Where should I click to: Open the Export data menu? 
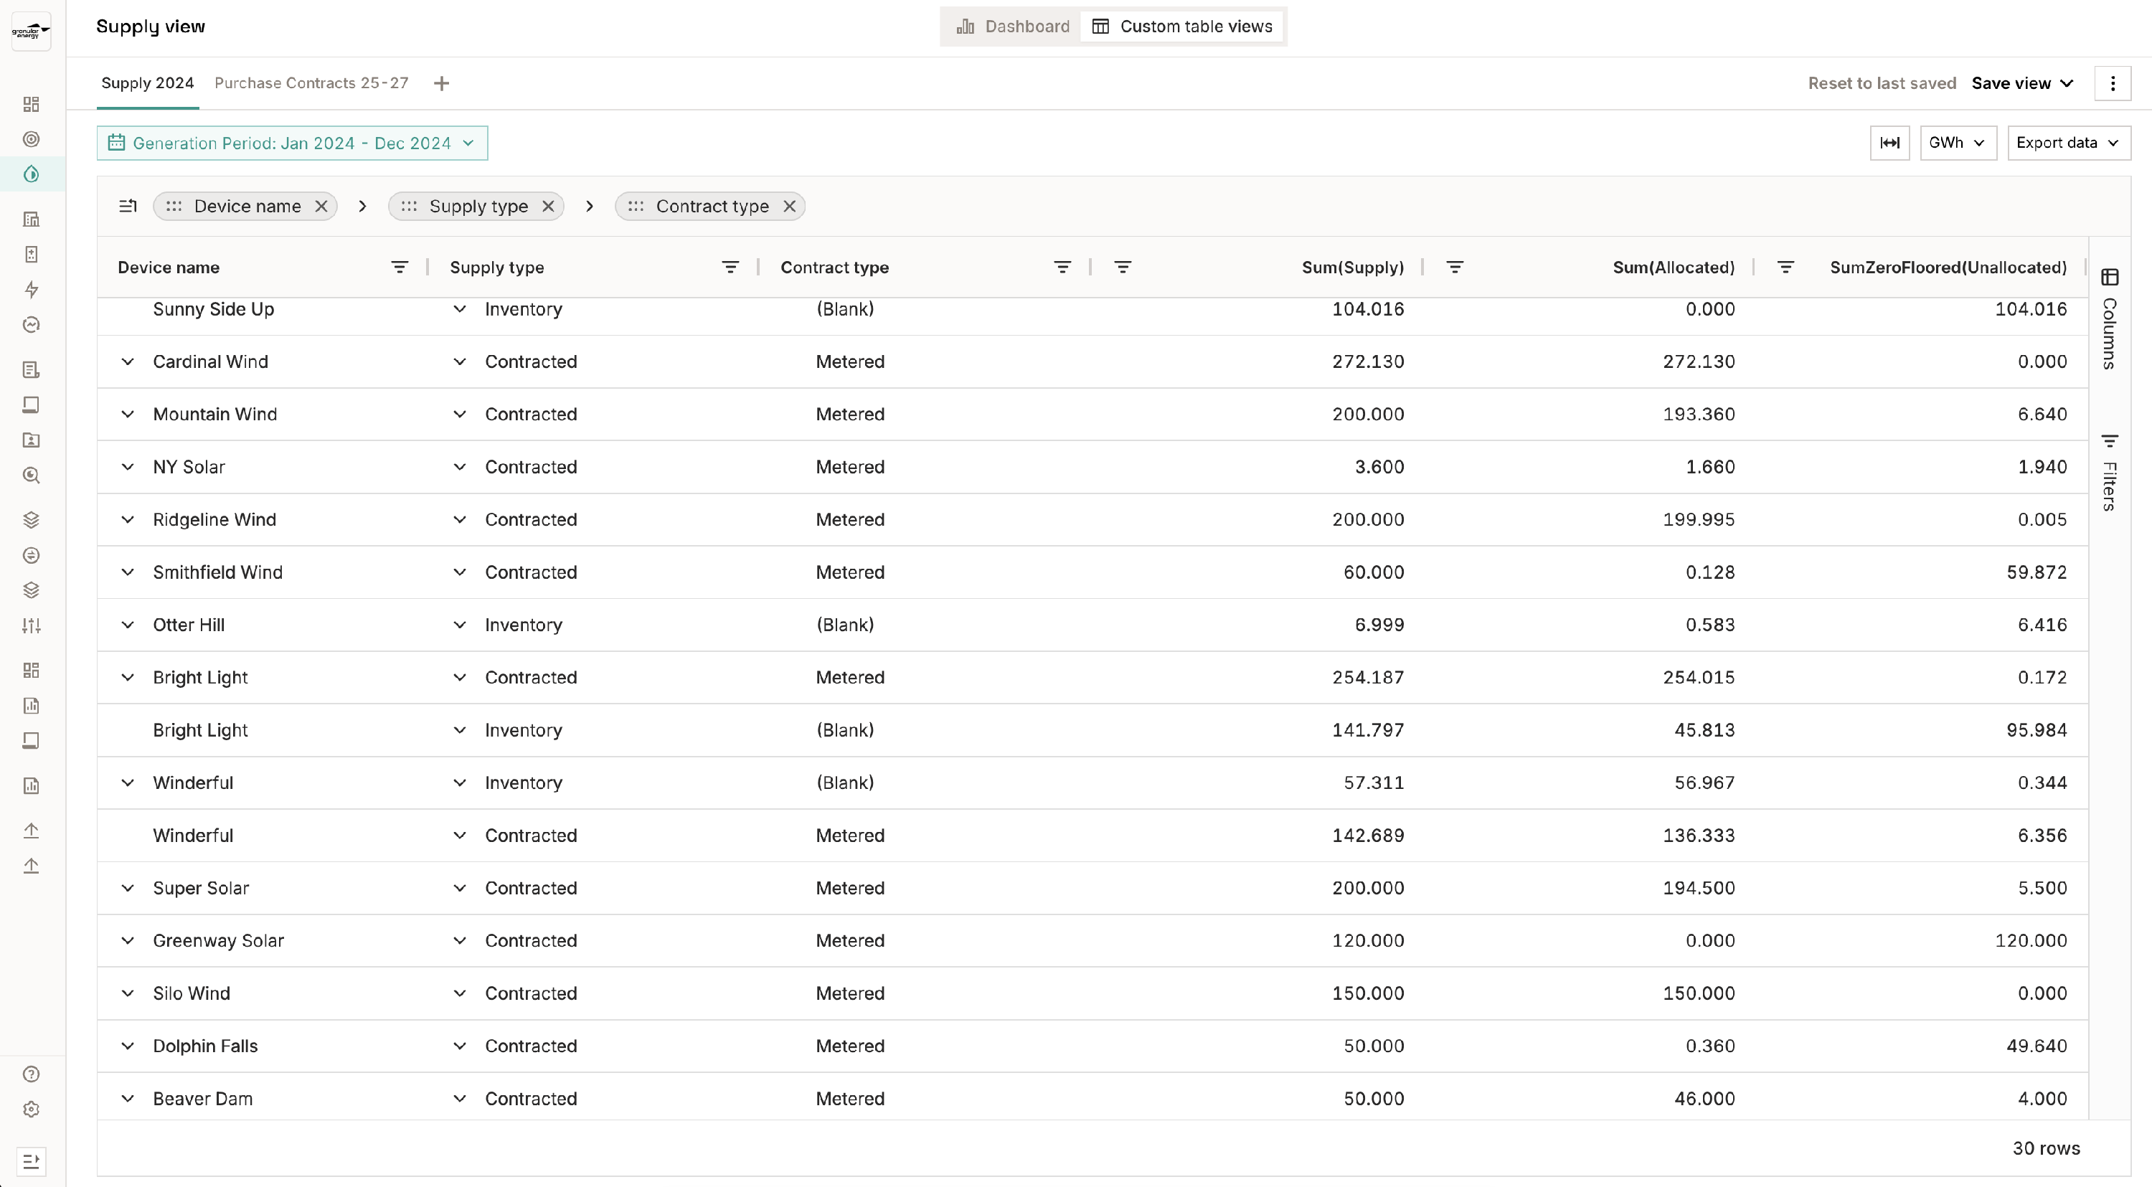[2067, 143]
